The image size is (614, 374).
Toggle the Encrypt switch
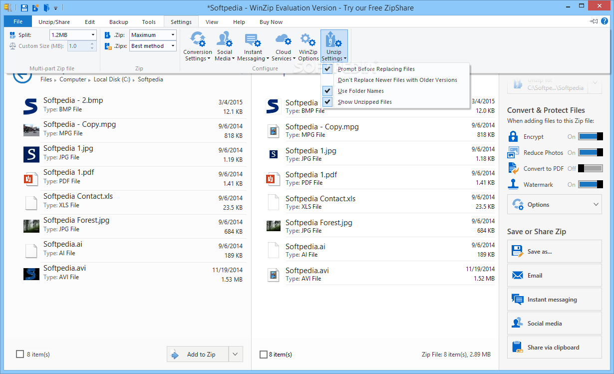pyautogui.click(x=591, y=136)
